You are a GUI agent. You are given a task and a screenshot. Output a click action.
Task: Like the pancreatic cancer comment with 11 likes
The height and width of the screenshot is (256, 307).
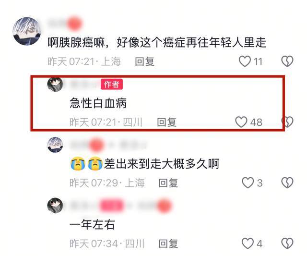point(245,61)
